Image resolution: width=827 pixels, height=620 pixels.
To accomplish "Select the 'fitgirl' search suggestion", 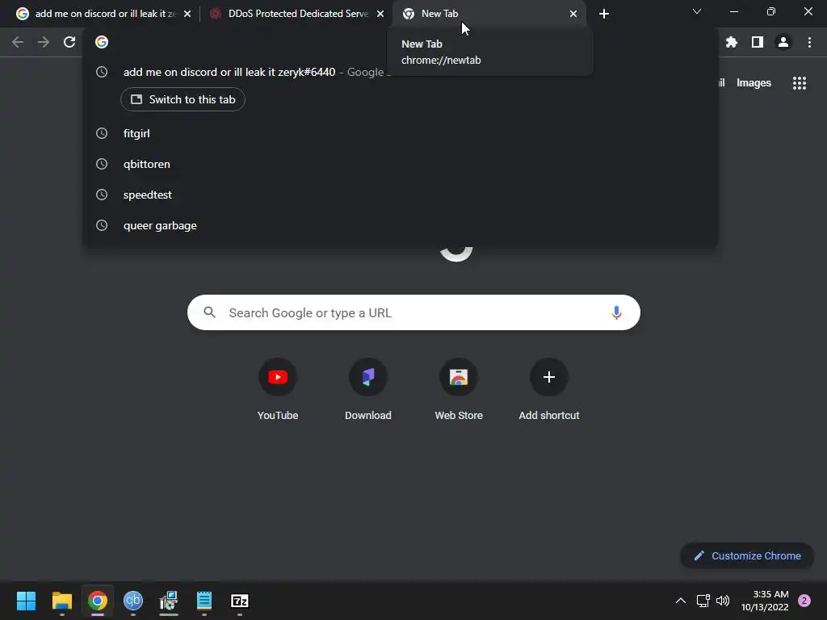I will click(401, 133).
